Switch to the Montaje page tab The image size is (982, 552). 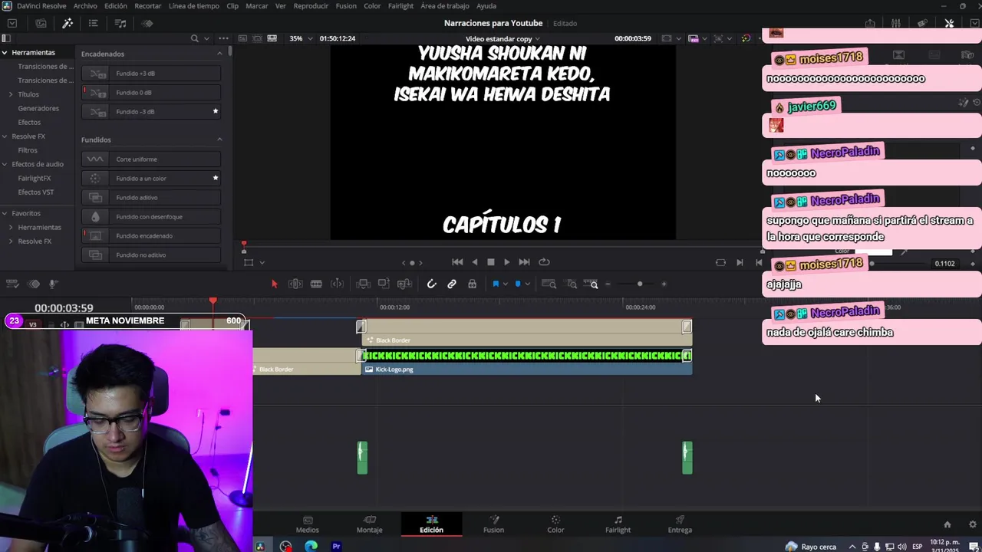[x=369, y=524]
